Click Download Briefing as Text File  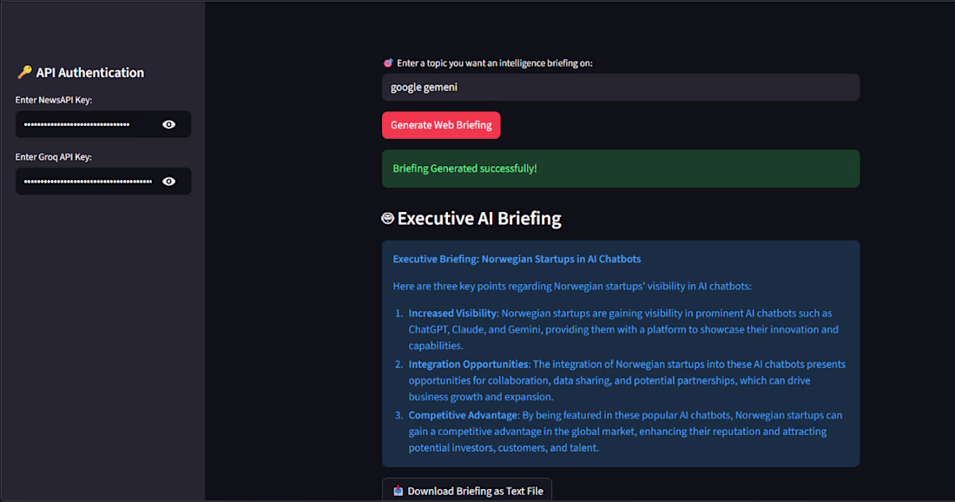pyautogui.click(x=467, y=491)
